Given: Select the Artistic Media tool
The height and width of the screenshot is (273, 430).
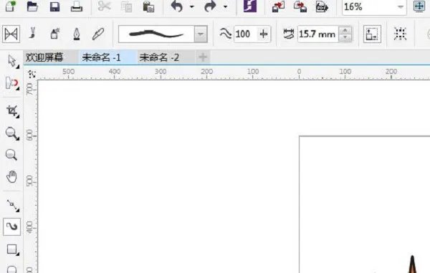Looking at the screenshot, I should (x=11, y=226).
